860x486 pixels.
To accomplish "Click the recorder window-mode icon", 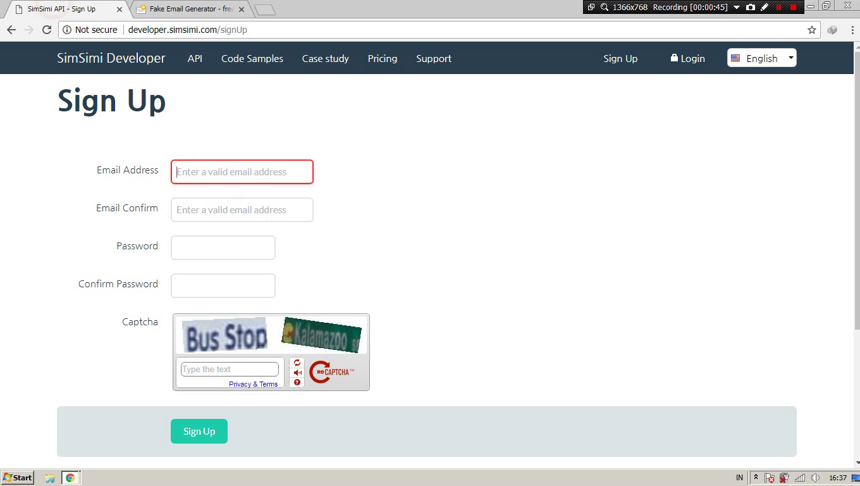I will click(591, 7).
